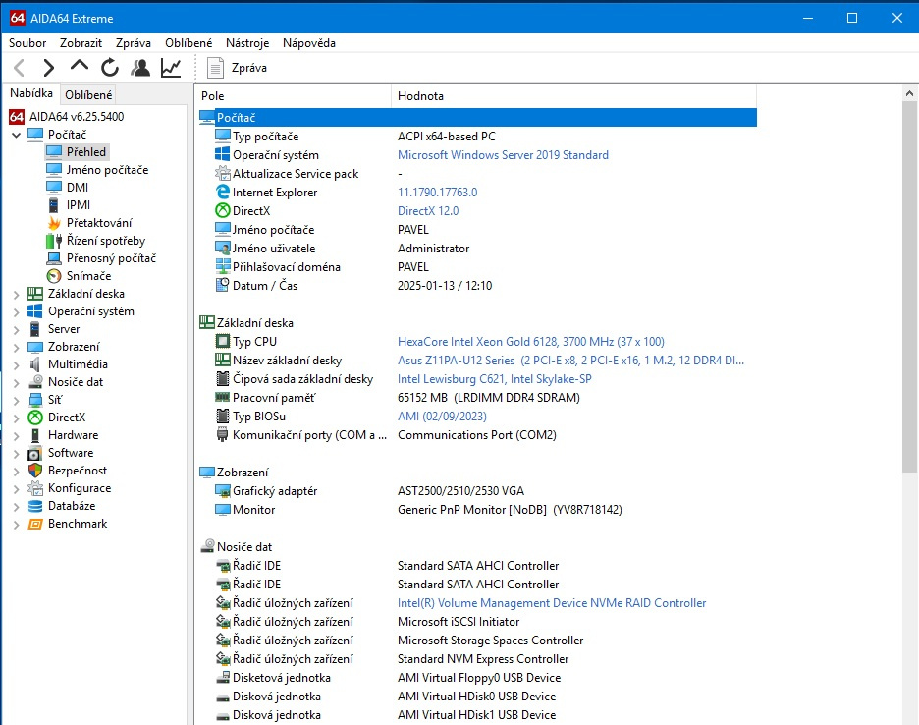
Task: Click the Multimédia speaker icon
Action: click(x=35, y=364)
